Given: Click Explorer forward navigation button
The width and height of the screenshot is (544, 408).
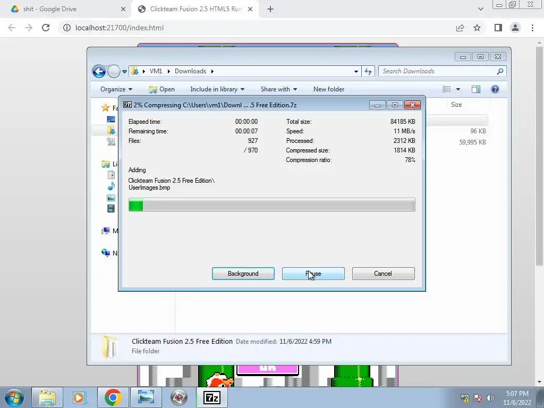Looking at the screenshot, I should pyautogui.click(x=114, y=72).
